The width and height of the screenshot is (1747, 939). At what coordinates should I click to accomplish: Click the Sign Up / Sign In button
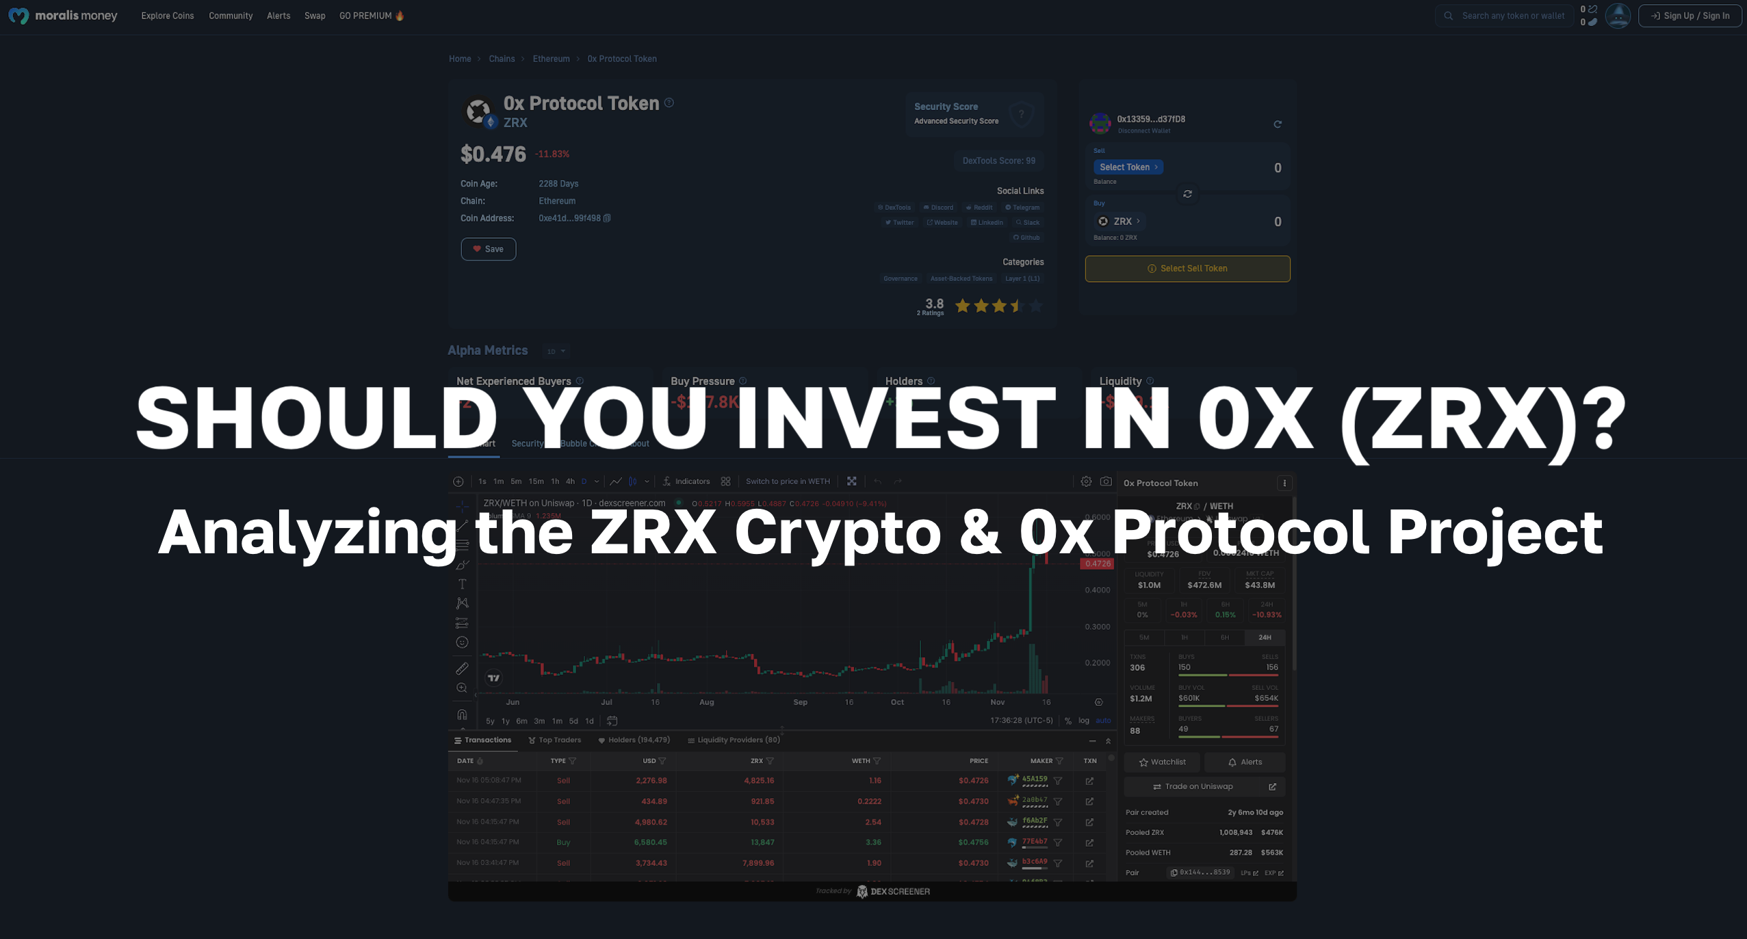coord(1688,15)
